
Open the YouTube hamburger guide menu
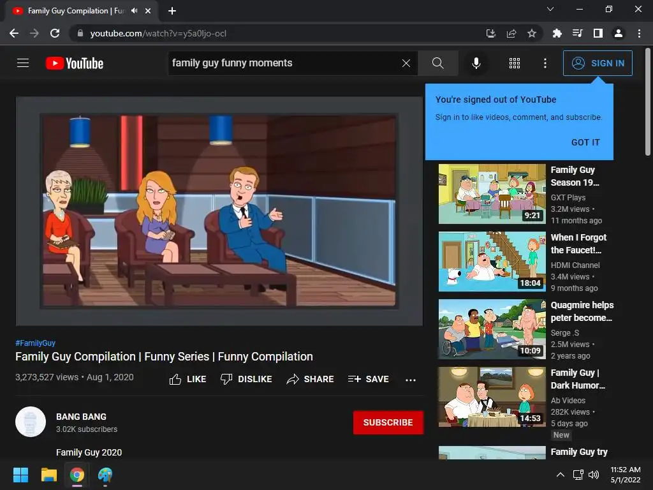pyautogui.click(x=23, y=63)
